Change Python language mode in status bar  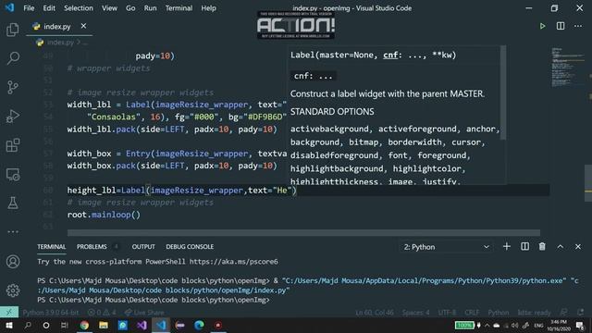coord(499,313)
